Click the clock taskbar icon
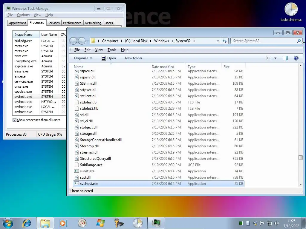306x229 pixels. pyautogui.click(x=137, y=223)
